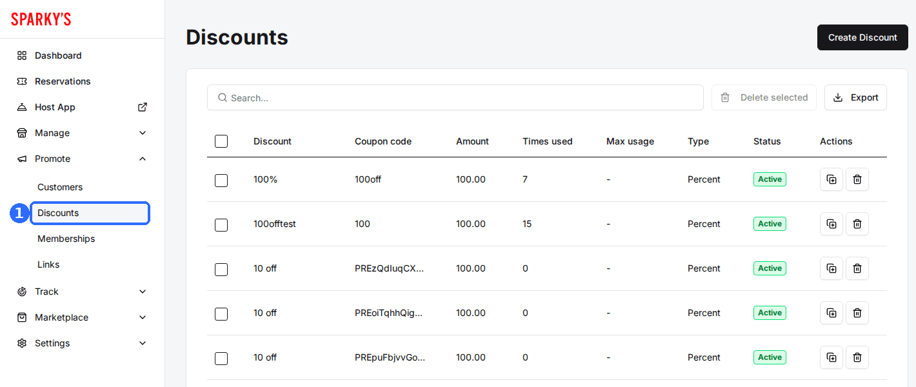Expand the Settings menu chevron

(x=143, y=343)
